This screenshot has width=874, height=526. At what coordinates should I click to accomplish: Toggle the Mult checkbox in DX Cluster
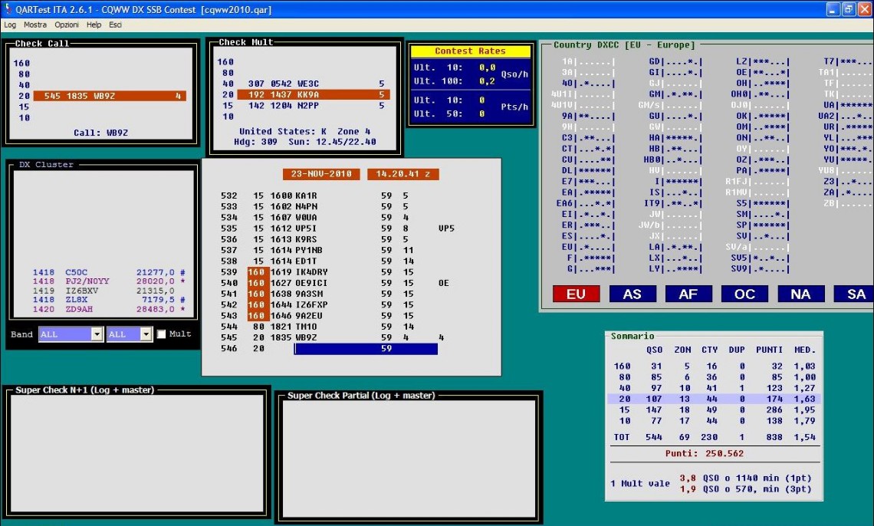point(161,334)
